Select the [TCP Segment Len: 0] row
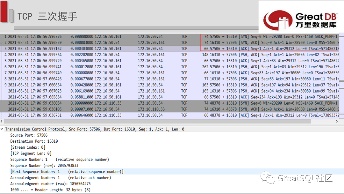Image resolution: width=344 pixels, height=194 pixels. (x=31, y=153)
